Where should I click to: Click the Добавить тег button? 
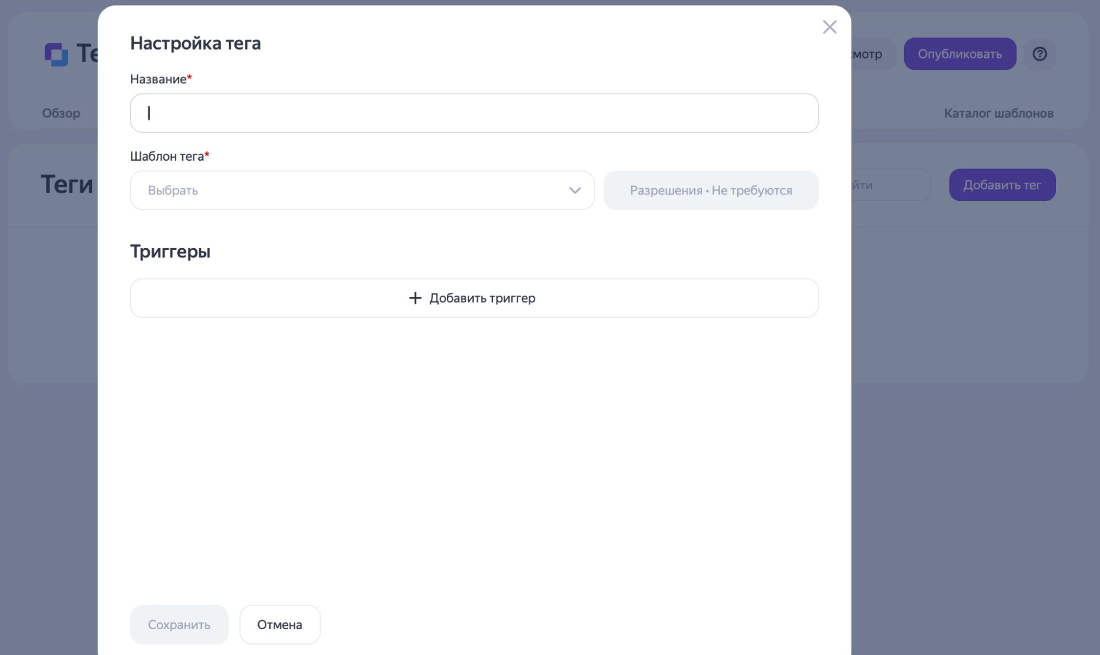tap(1002, 185)
